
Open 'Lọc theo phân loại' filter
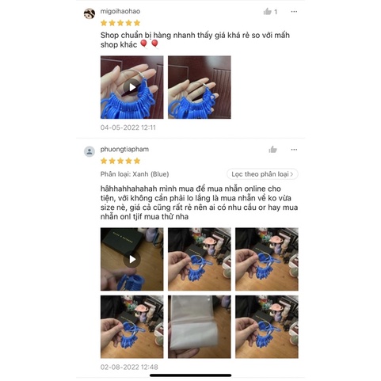click(x=262, y=174)
